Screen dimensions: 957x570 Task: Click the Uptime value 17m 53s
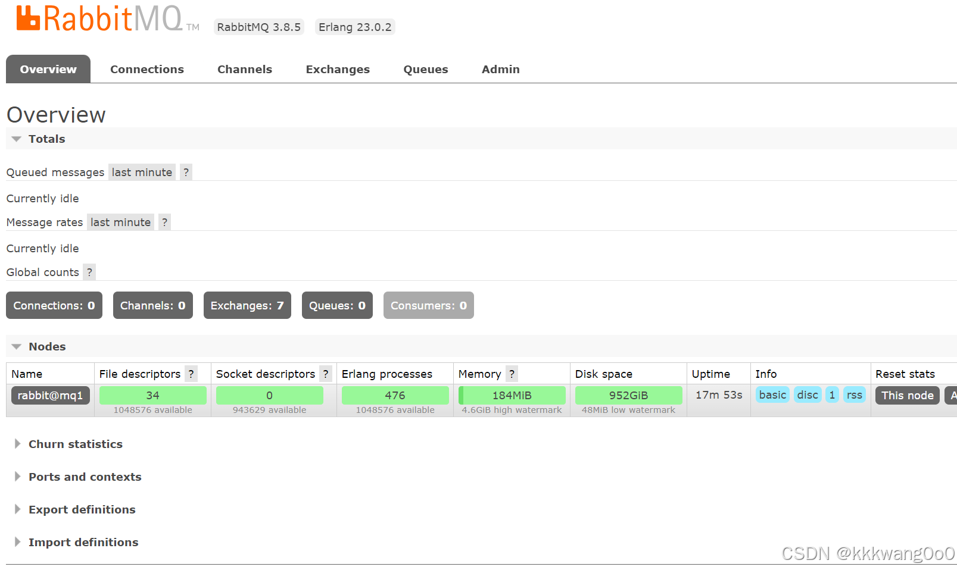[719, 394]
